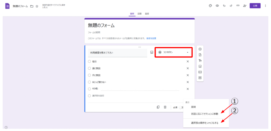Toggle the 必須 required switch

click(180, 107)
